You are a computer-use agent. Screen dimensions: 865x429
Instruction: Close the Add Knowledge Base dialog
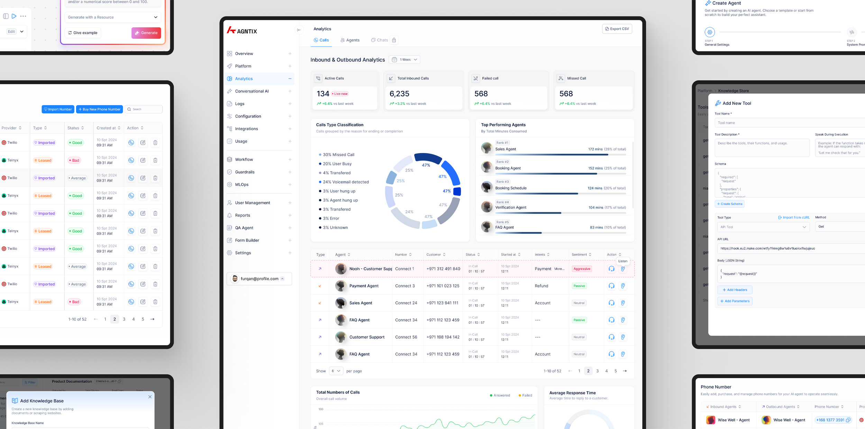(x=150, y=397)
